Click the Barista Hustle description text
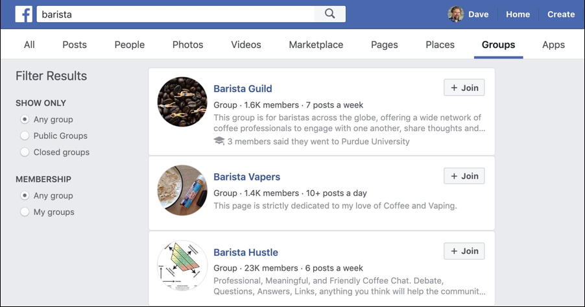This screenshot has width=585, height=307. click(349, 286)
